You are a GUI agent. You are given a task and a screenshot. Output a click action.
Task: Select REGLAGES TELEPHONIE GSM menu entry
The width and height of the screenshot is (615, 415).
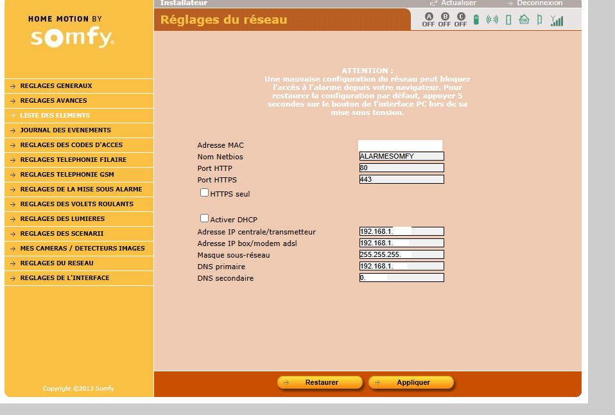coord(67,175)
